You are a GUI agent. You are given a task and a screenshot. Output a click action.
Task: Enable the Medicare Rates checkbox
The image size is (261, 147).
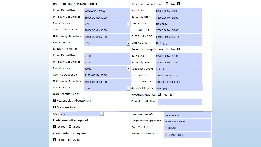tap(54, 107)
